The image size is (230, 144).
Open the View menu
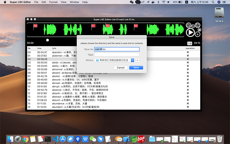[64, 2]
